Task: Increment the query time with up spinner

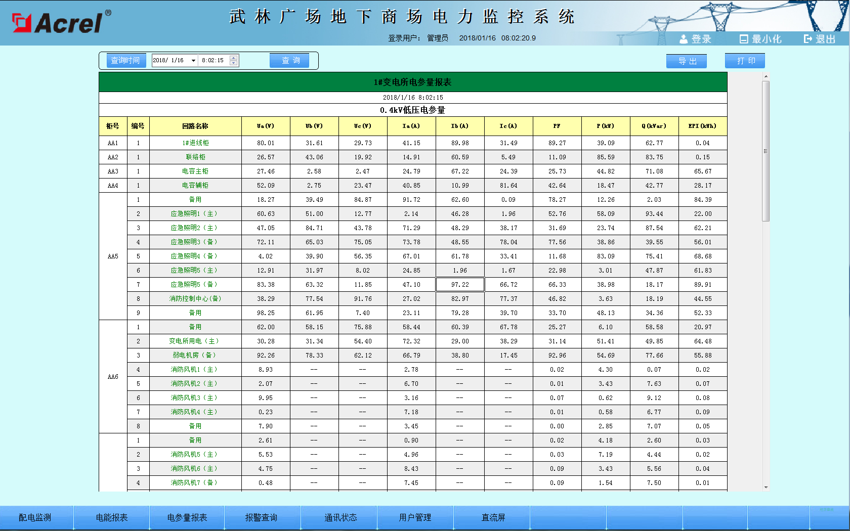Action: pos(233,58)
